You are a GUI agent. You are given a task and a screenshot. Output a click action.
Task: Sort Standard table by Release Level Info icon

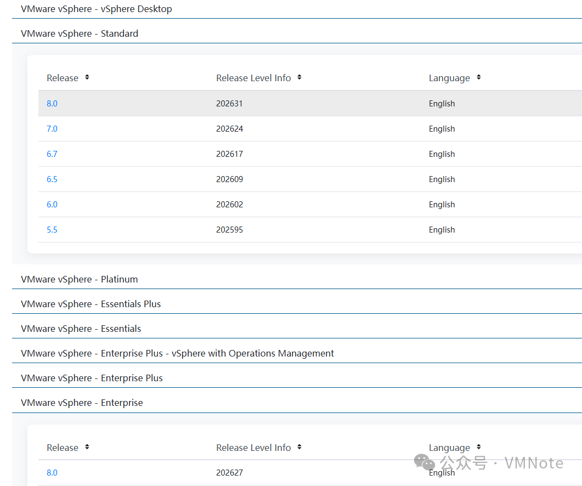pos(299,77)
